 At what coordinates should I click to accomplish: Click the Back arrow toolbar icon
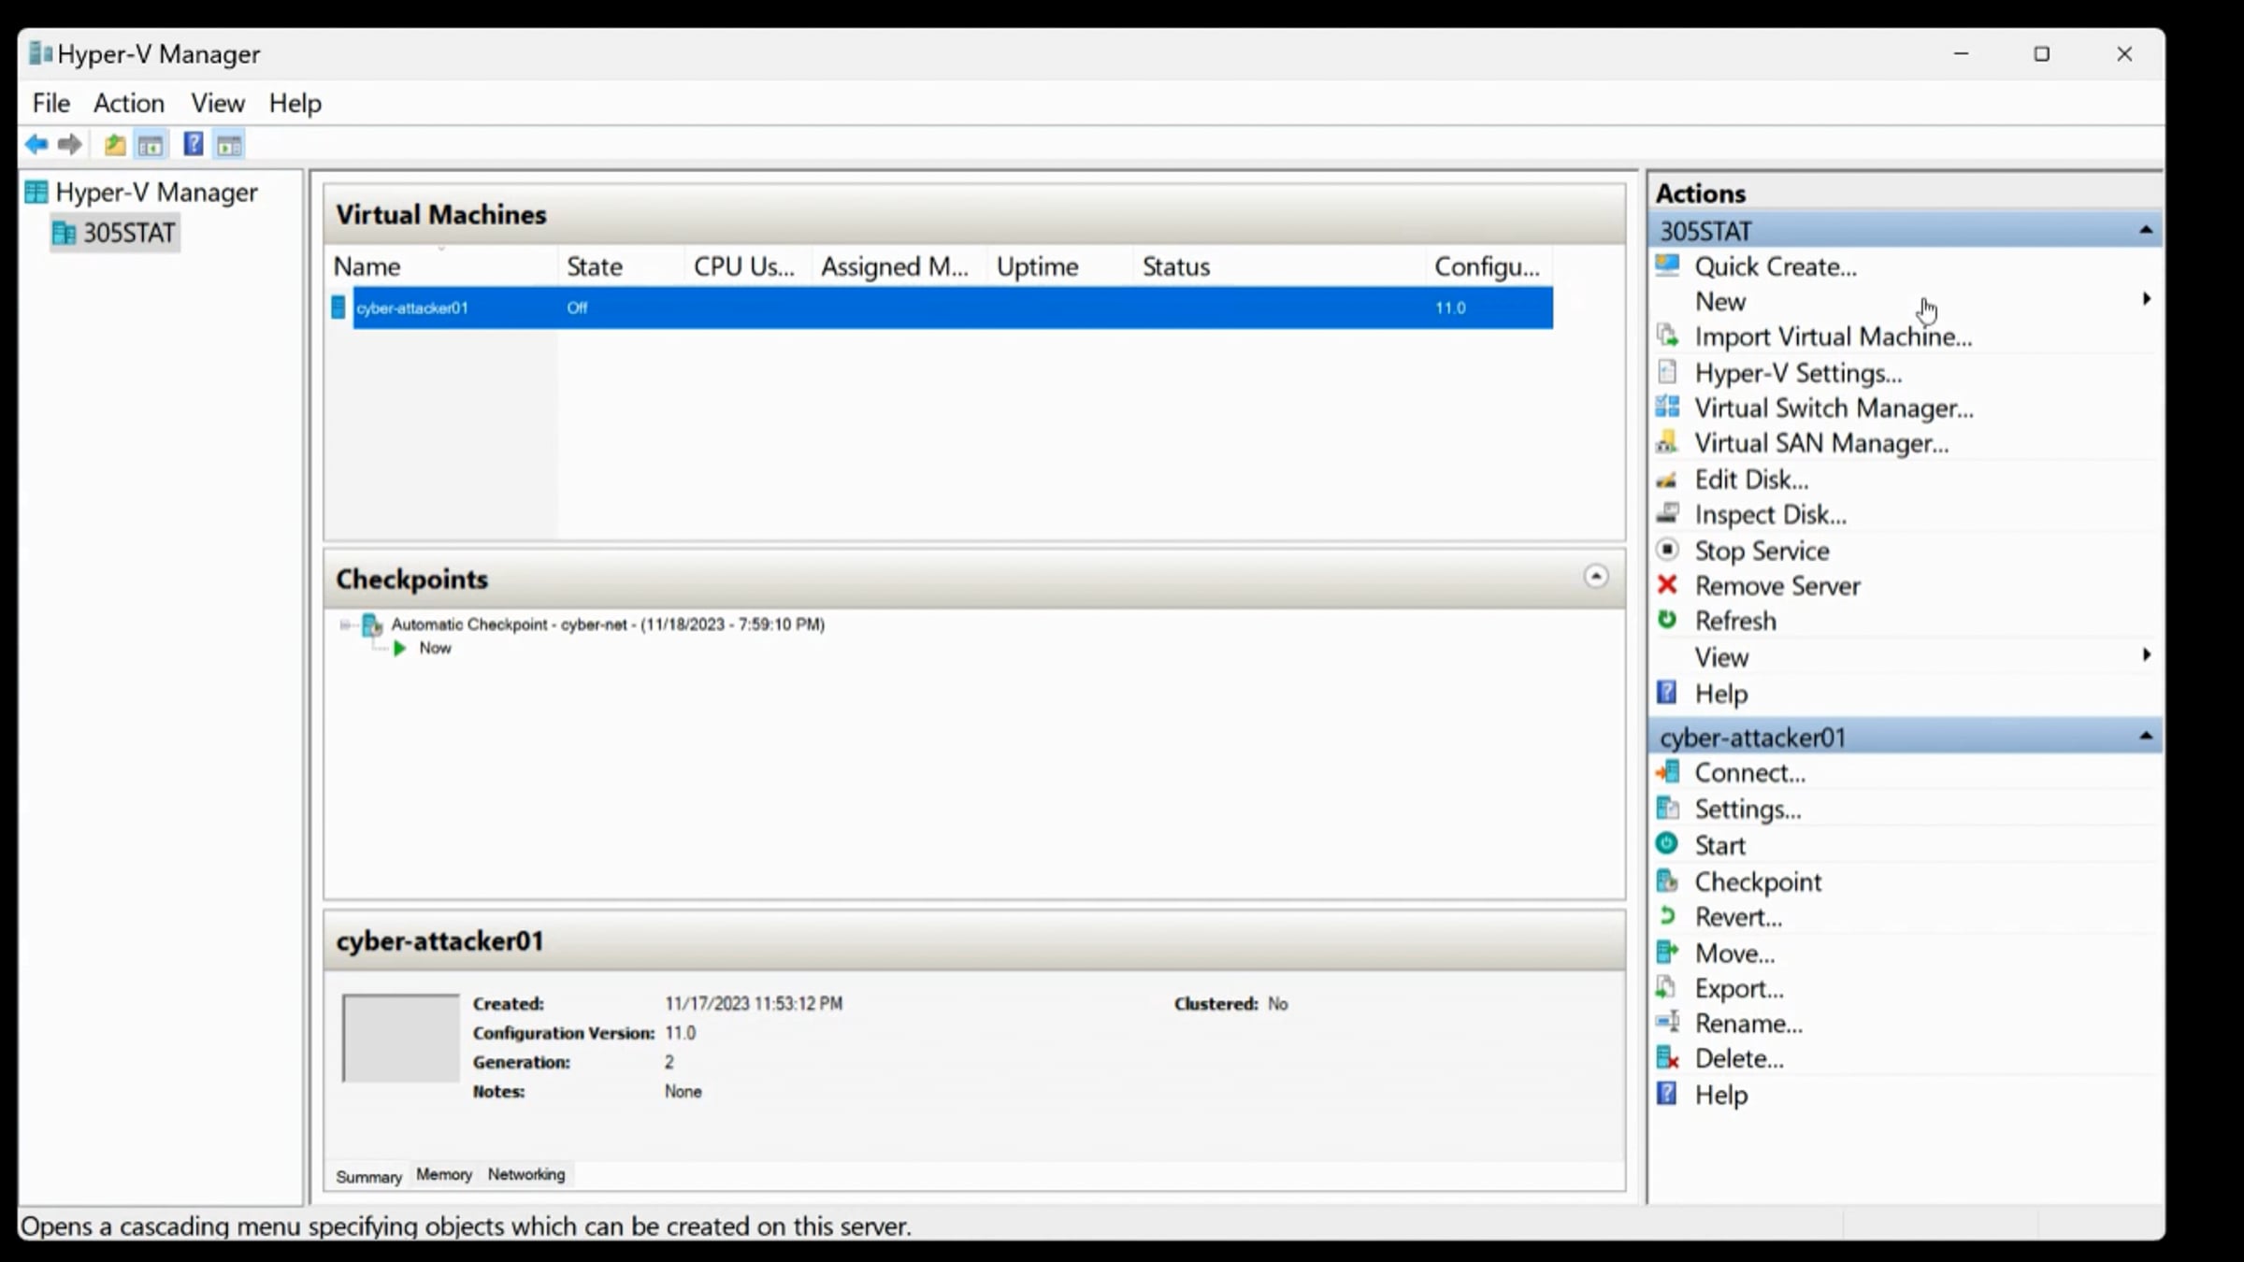(36, 145)
